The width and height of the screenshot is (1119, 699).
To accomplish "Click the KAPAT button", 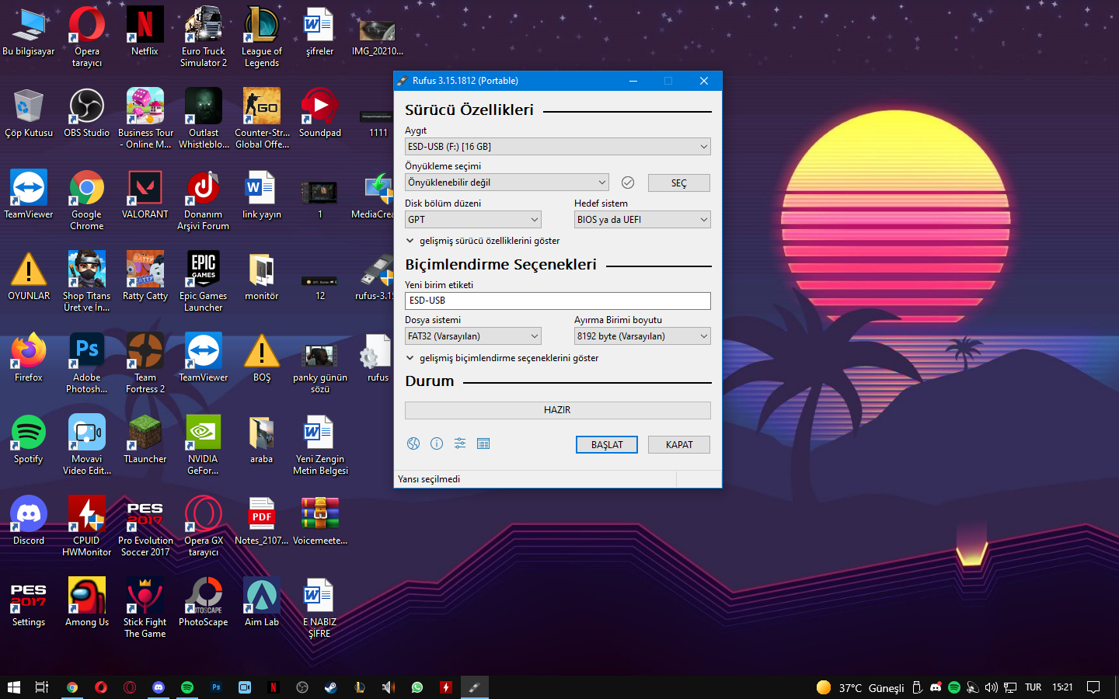I will [x=679, y=444].
